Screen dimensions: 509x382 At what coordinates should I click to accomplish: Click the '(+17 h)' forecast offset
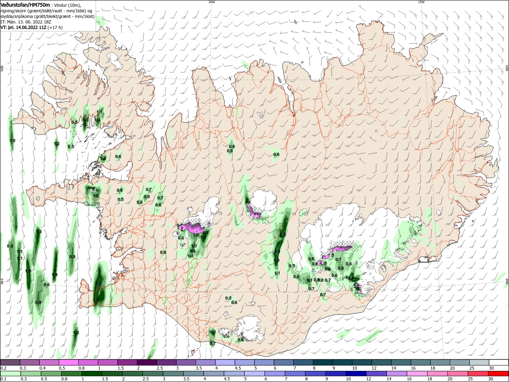click(55, 27)
